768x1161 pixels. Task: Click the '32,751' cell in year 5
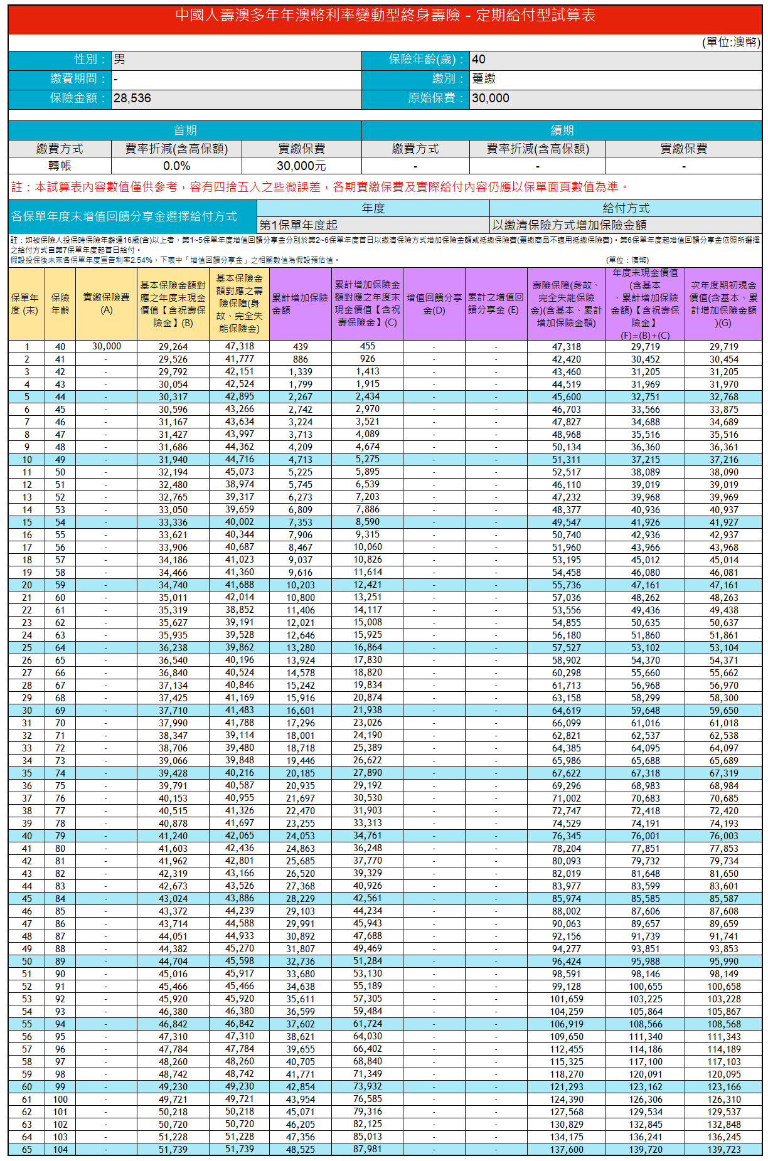(645, 397)
